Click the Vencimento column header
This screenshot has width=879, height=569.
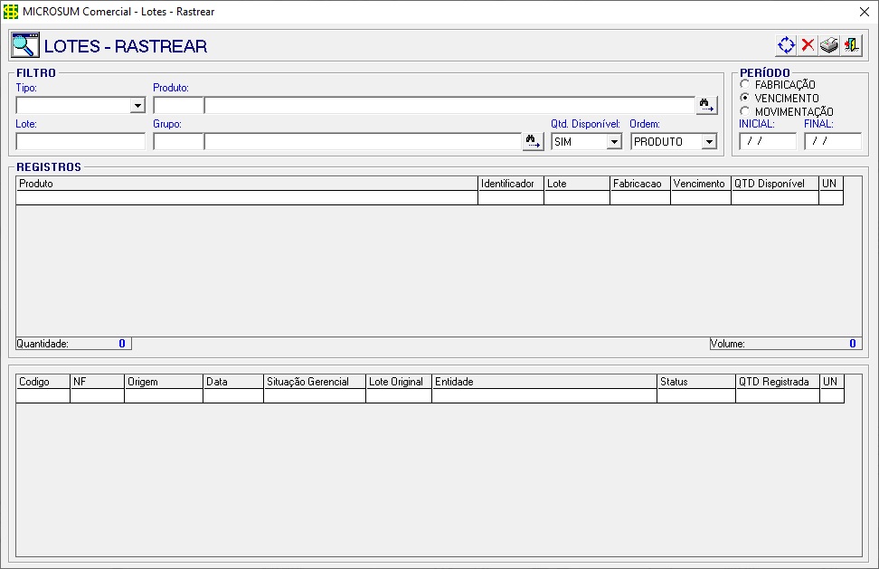click(x=701, y=184)
